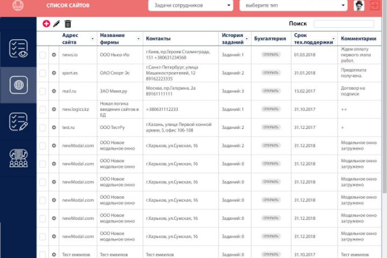Sort by История заданий column arrow
The height and width of the screenshot is (258, 387).
coord(247,39)
